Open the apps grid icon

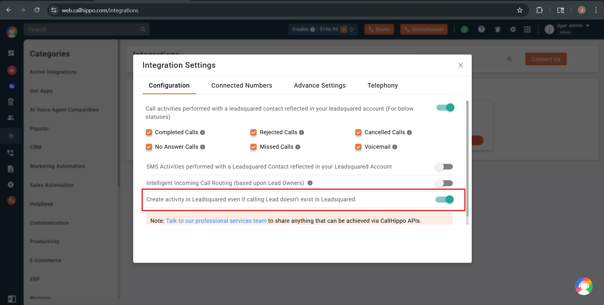click(527, 29)
